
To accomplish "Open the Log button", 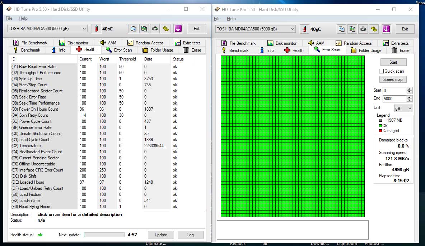I will (191, 235).
